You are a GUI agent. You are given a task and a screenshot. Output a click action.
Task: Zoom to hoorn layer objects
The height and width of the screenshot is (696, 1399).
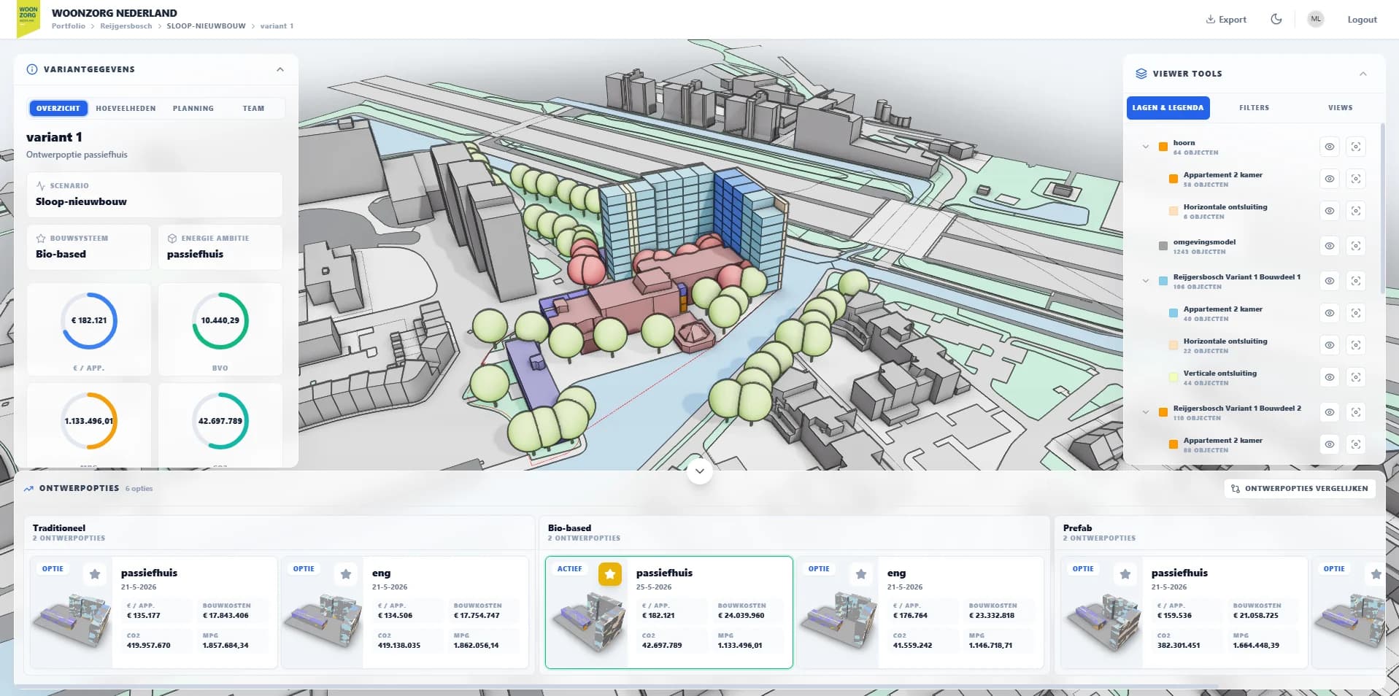click(1355, 147)
